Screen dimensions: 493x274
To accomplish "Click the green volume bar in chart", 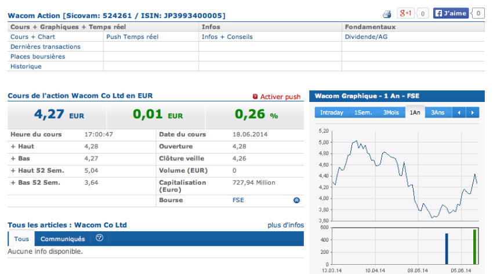I will tap(474, 247).
